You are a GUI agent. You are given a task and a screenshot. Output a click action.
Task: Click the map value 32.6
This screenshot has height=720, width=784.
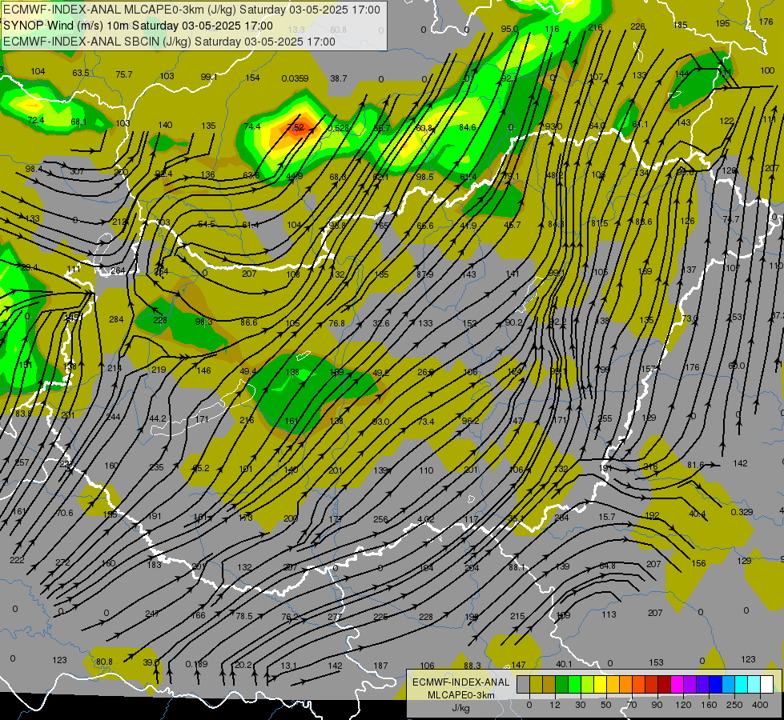381,323
